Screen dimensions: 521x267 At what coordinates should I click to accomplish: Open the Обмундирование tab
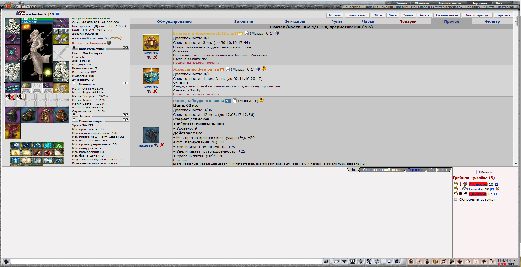[174, 22]
